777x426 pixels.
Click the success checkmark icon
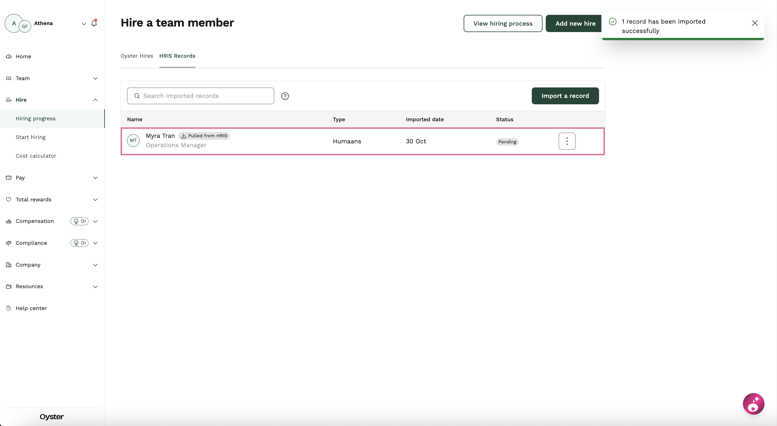coord(613,22)
